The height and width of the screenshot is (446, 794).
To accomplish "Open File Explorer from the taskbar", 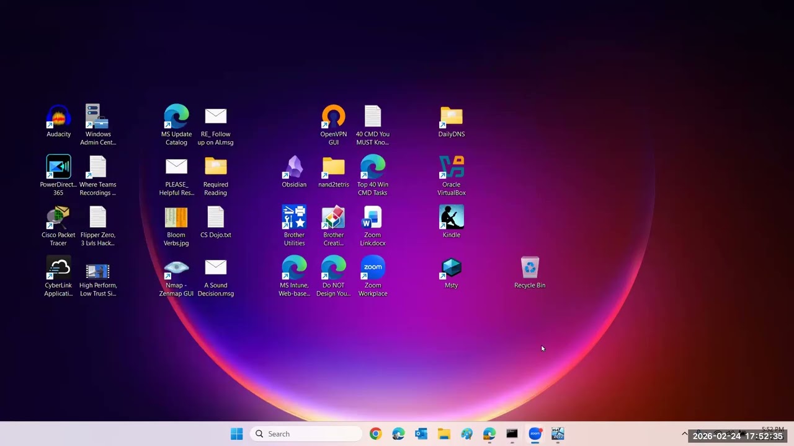I will (444, 434).
